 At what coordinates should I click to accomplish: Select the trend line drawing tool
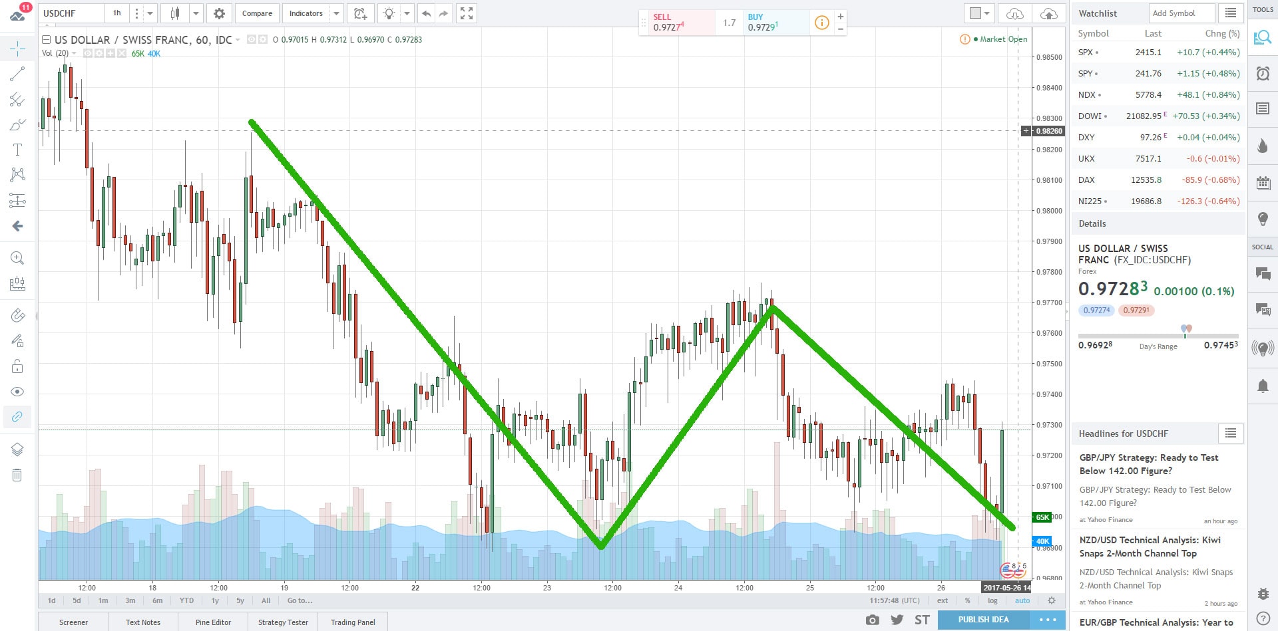click(17, 74)
